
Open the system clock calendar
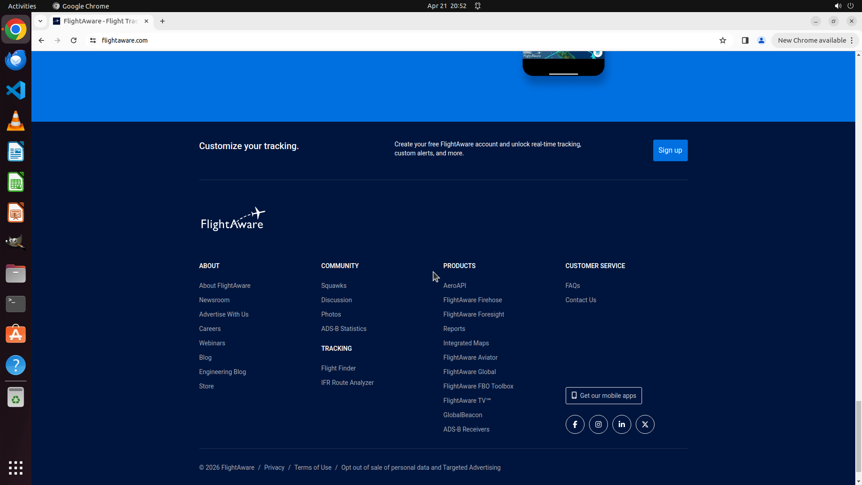(x=446, y=6)
